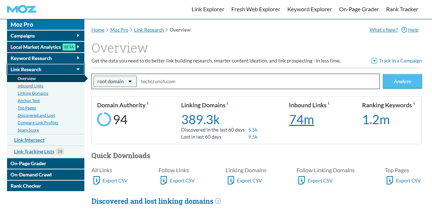
Task: Click the Help question mark icon
Action: [x=404, y=30]
